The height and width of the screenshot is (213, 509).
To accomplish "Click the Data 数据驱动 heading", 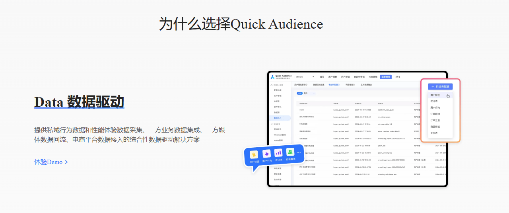I will [x=79, y=102].
